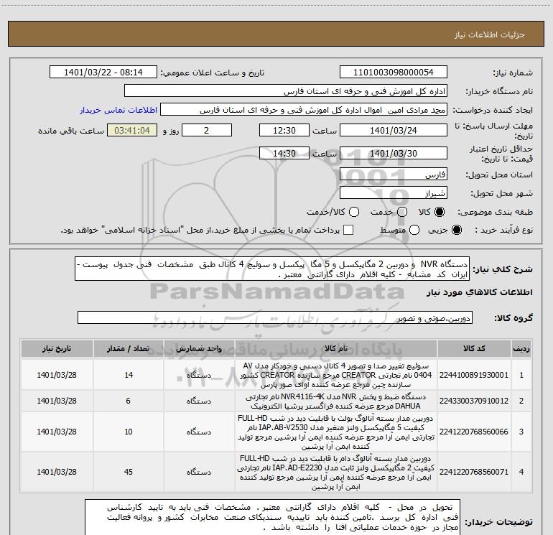
Task: Click quantity 14 in row 1
Action: point(129,375)
